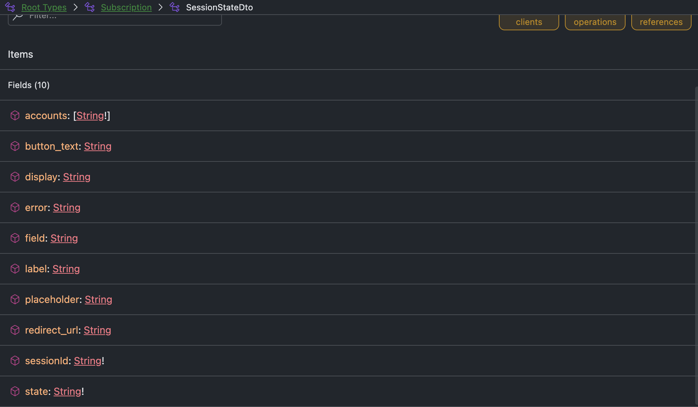Open String type link in accounts field
698x407 pixels.
90,115
